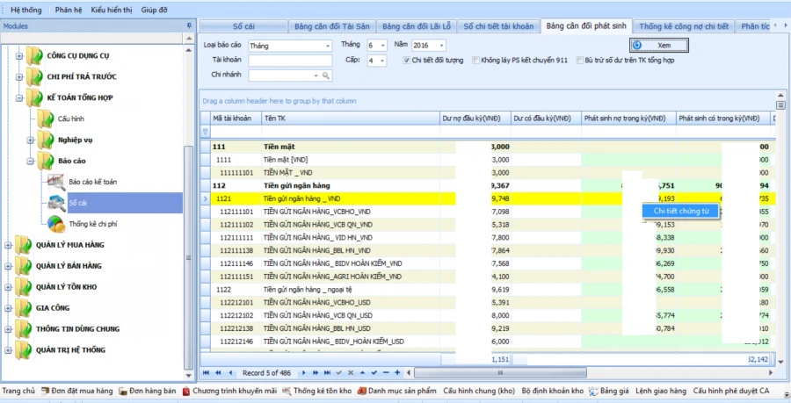Check Bù trừ số dư trên TK tổng hợp
The height and width of the screenshot is (403, 791).
click(580, 61)
